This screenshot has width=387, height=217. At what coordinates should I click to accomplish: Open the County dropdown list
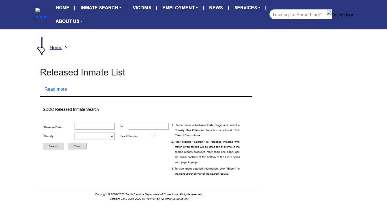[x=95, y=136]
